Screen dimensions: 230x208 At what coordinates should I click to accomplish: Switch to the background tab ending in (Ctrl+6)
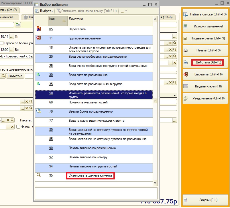click(x=167, y=17)
